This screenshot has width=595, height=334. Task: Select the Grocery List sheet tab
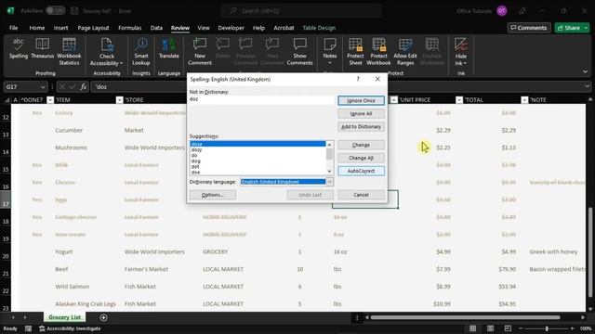tap(64, 317)
